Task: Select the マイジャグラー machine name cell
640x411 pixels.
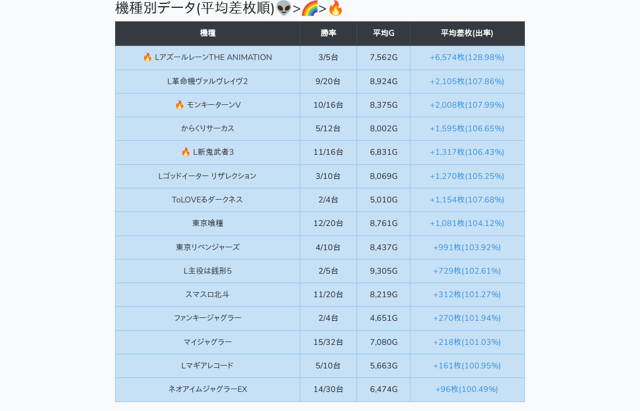Action: 208,342
